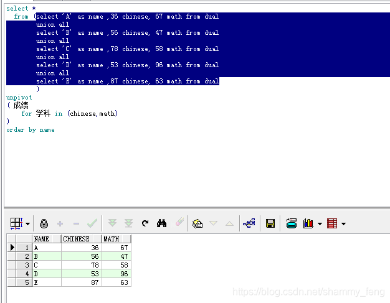Click CHINESE cell value 36

[x=82, y=248]
